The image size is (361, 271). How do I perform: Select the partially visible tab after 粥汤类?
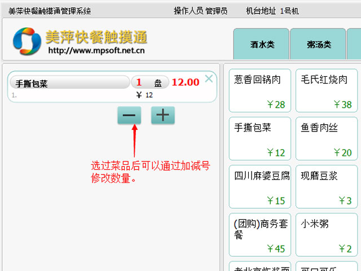click(355, 44)
